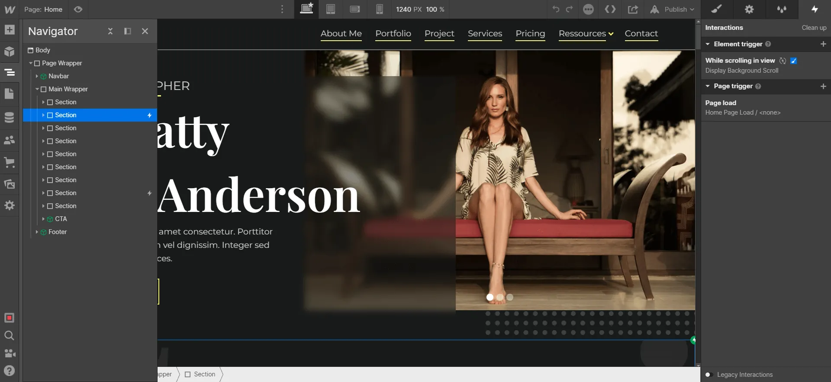Screen dimensions: 831x382
Task: Switch to the Element Settings gear tab
Action: (749, 9)
